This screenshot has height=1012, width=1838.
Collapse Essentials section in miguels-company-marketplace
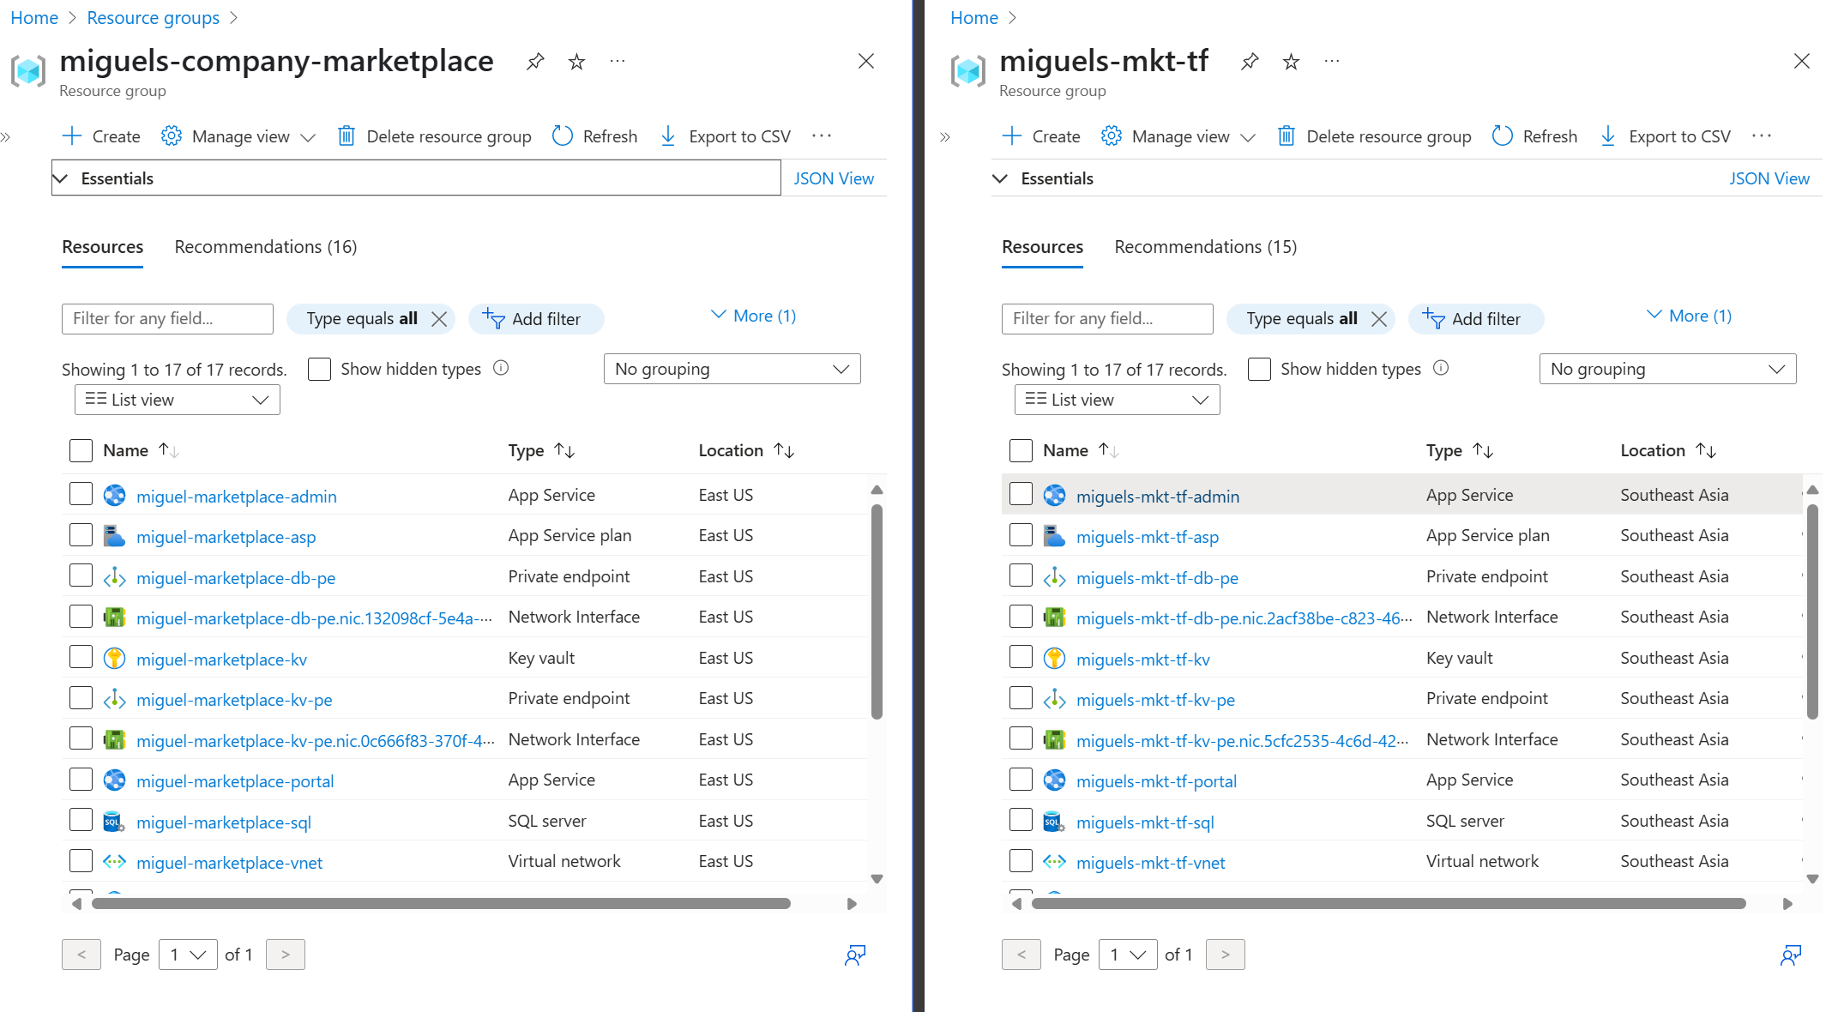[x=416, y=178]
